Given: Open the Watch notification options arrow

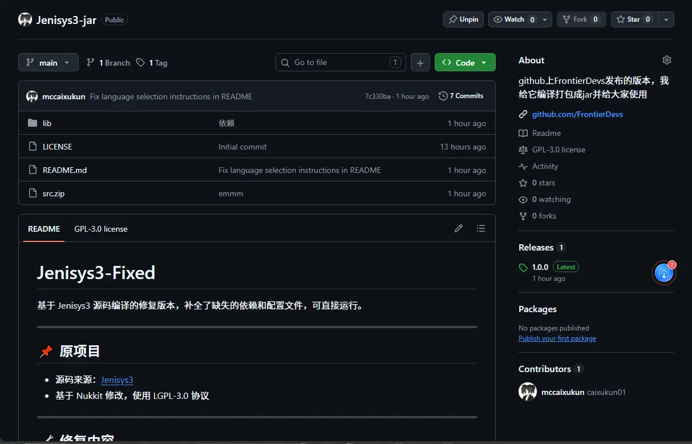Looking at the screenshot, I should pyautogui.click(x=545, y=19).
